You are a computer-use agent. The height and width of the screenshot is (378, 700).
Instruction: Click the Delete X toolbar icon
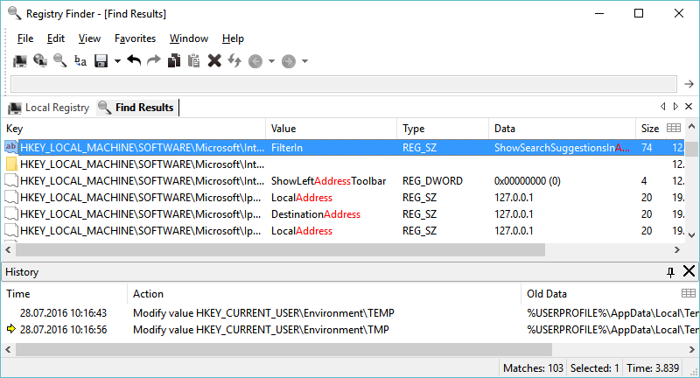click(214, 60)
